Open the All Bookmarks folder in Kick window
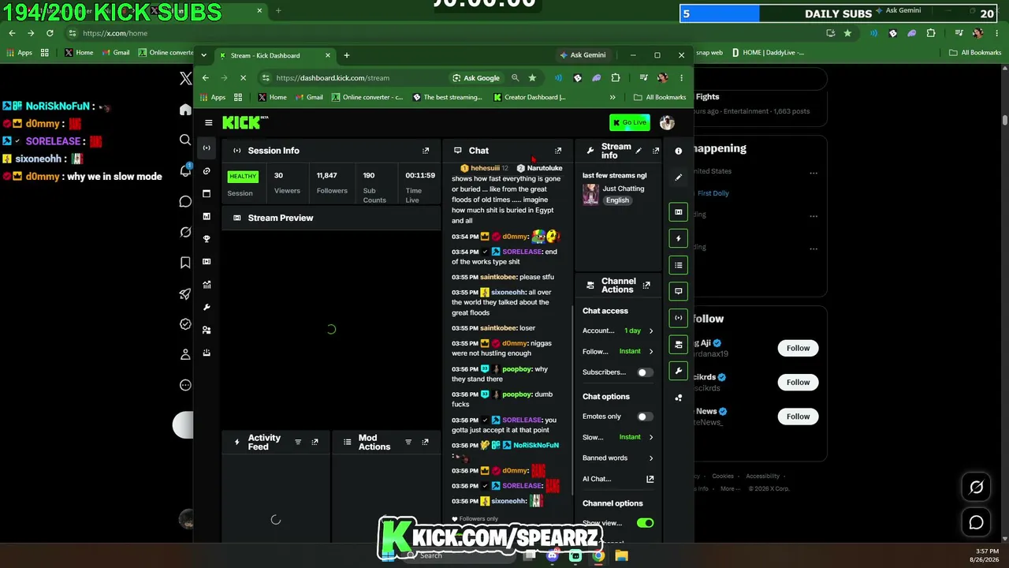 660,97
